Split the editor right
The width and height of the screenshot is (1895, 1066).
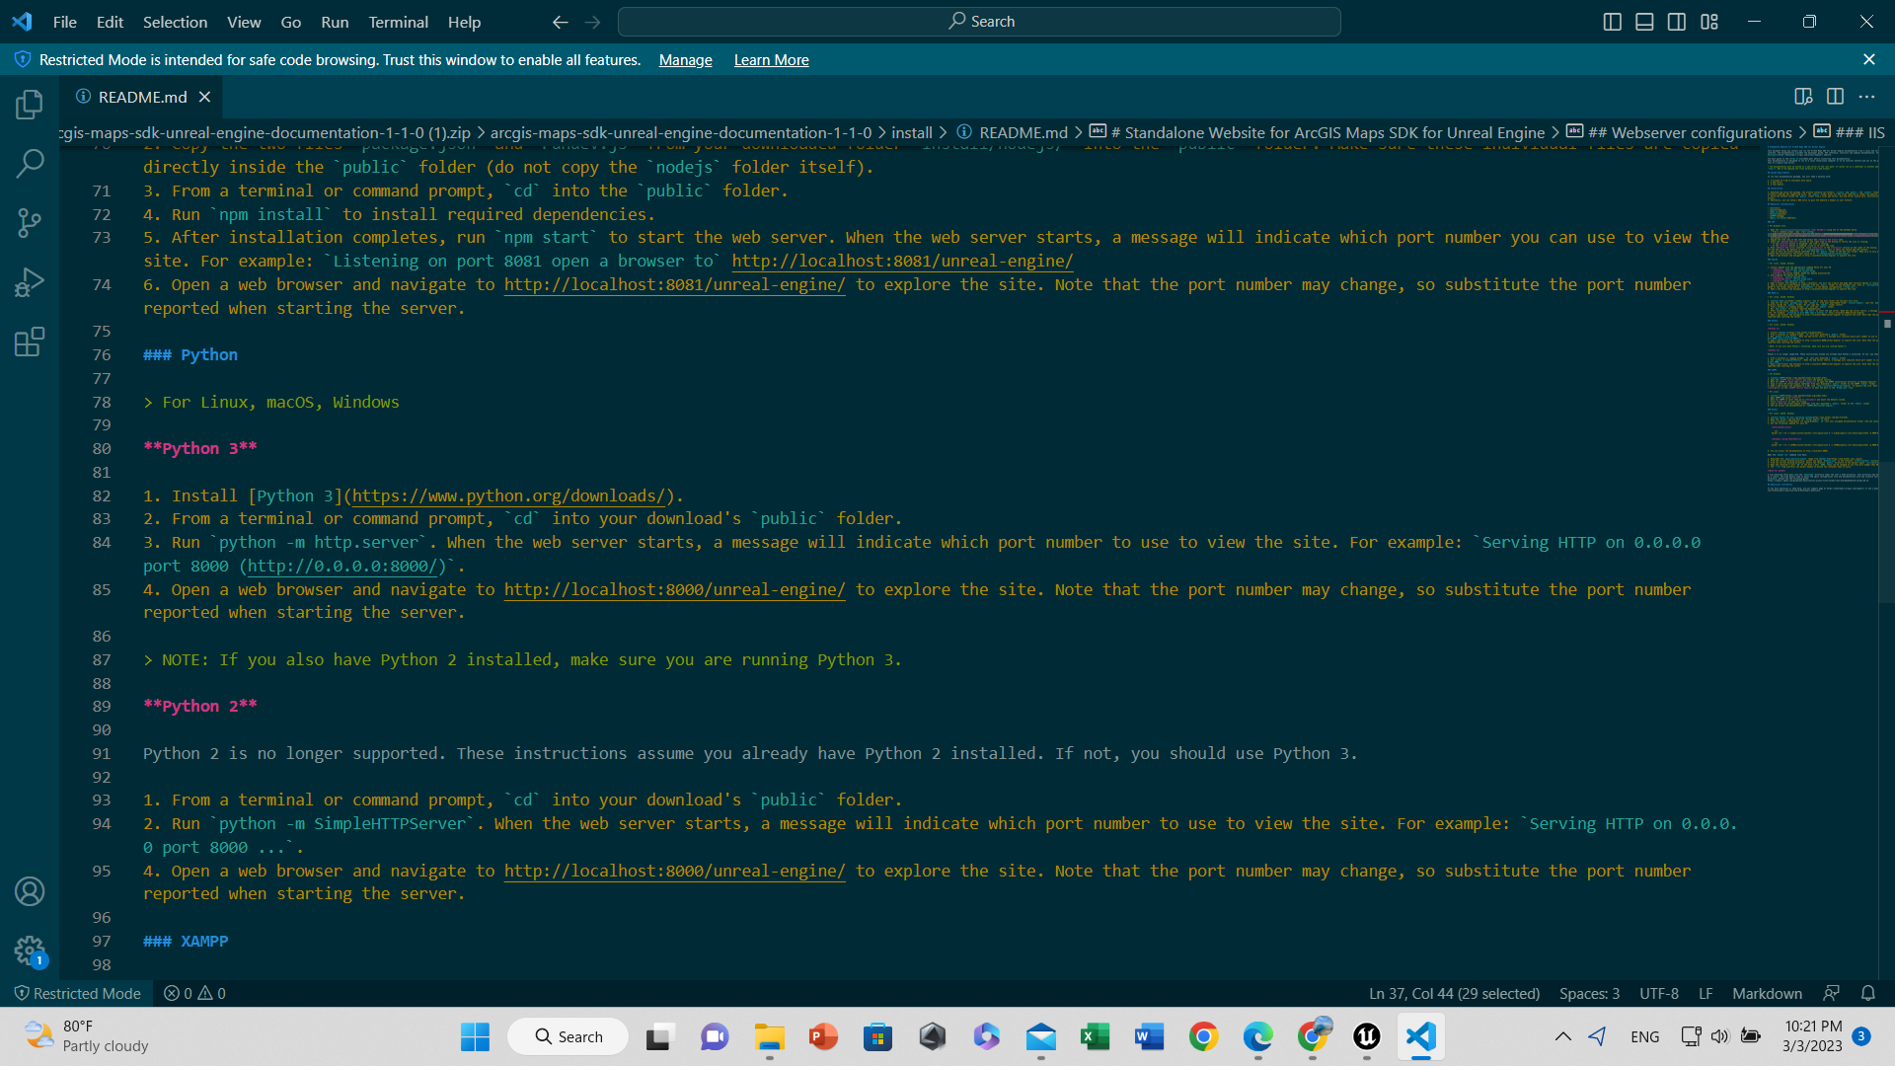click(1835, 97)
